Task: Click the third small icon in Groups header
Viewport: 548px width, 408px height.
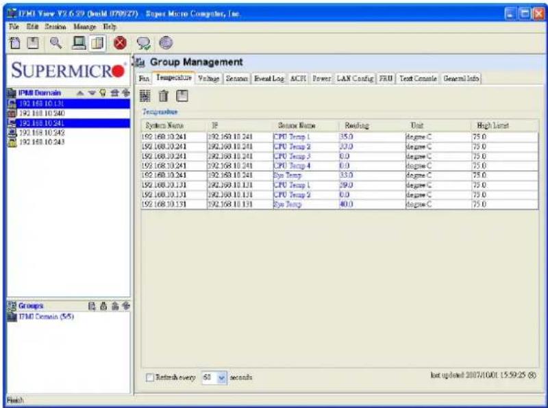Action: [115, 306]
